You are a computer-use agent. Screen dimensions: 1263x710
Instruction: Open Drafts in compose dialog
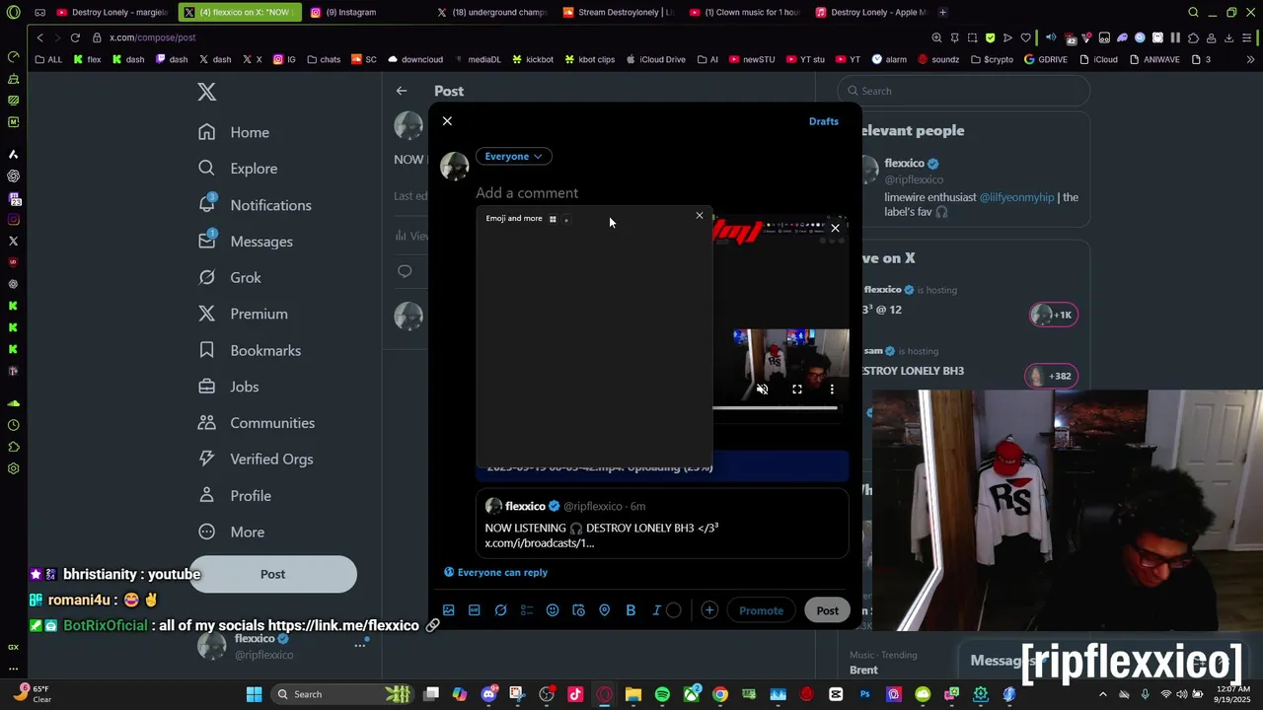click(823, 121)
